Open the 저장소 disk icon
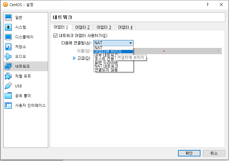The image size is (229, 161). click(8, 47)
